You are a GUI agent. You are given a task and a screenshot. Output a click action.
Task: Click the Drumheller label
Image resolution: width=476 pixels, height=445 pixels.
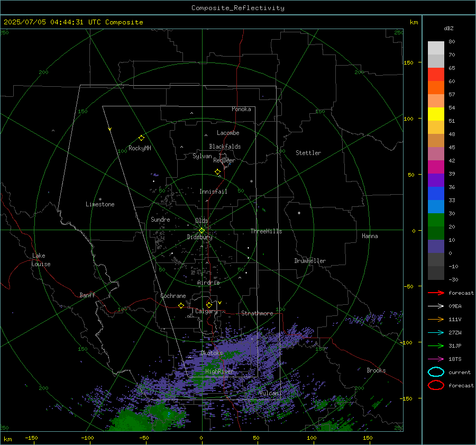[x=310, y=261]
